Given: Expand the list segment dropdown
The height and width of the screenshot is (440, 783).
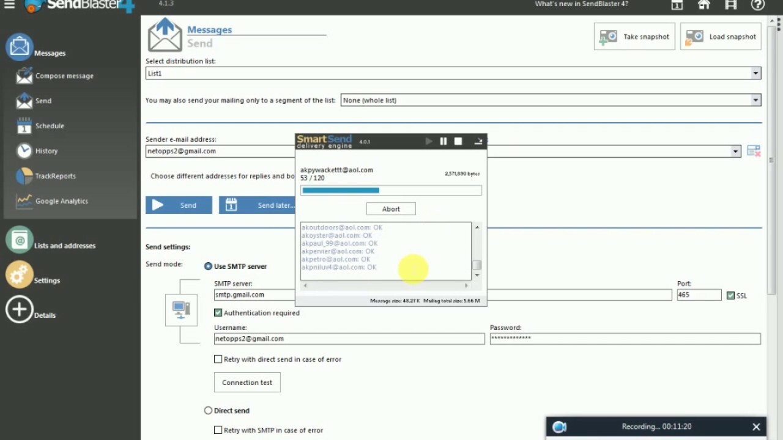Looking at the screenshot, I should coord(756,100).
